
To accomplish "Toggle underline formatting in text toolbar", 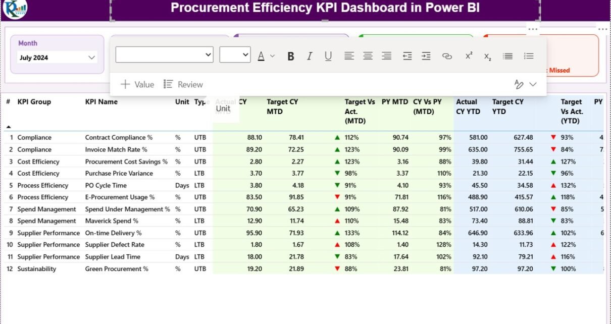I will click(328, 56).
